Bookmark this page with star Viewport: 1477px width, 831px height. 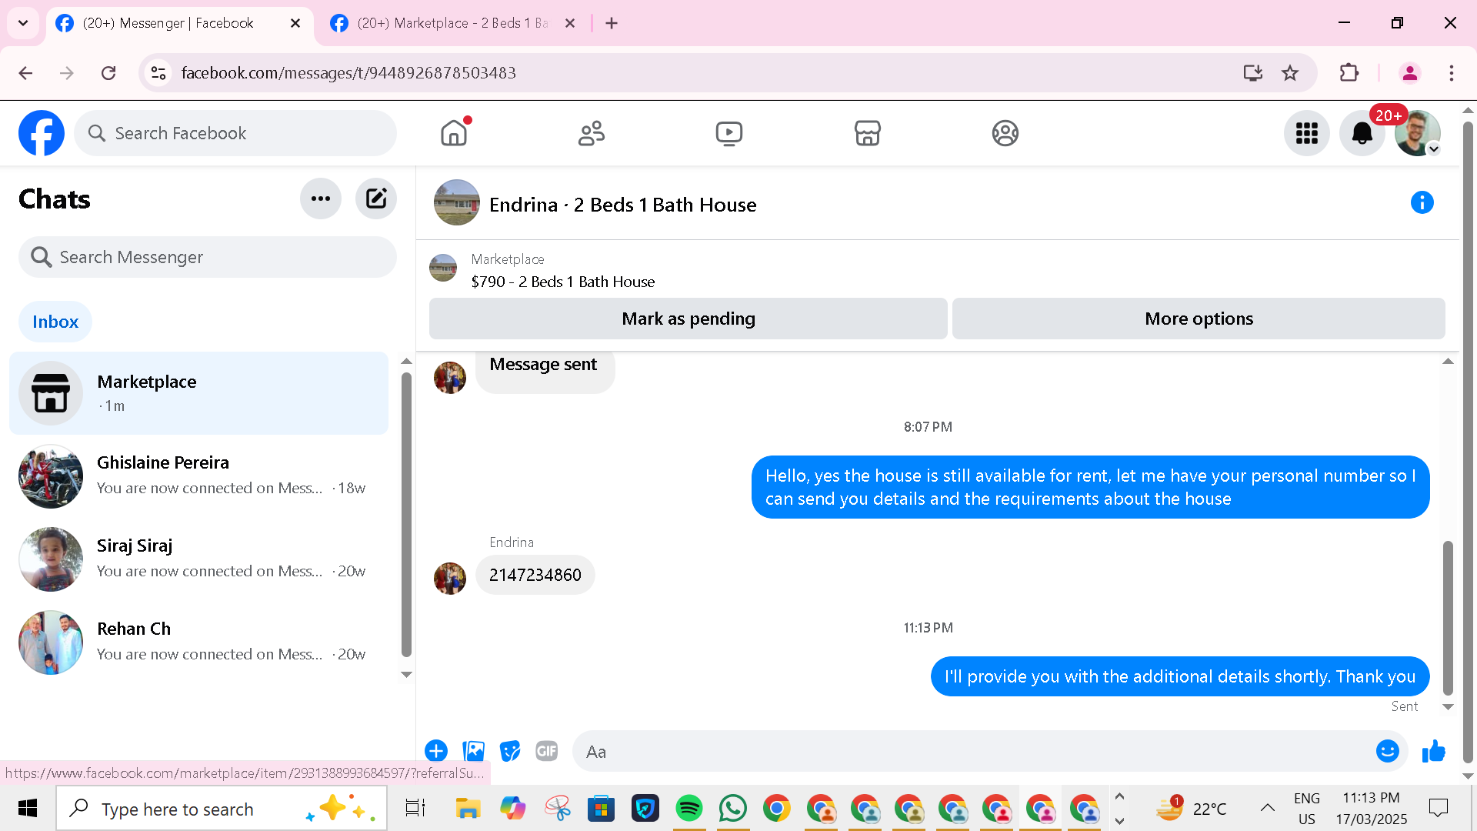(1290, 73)
